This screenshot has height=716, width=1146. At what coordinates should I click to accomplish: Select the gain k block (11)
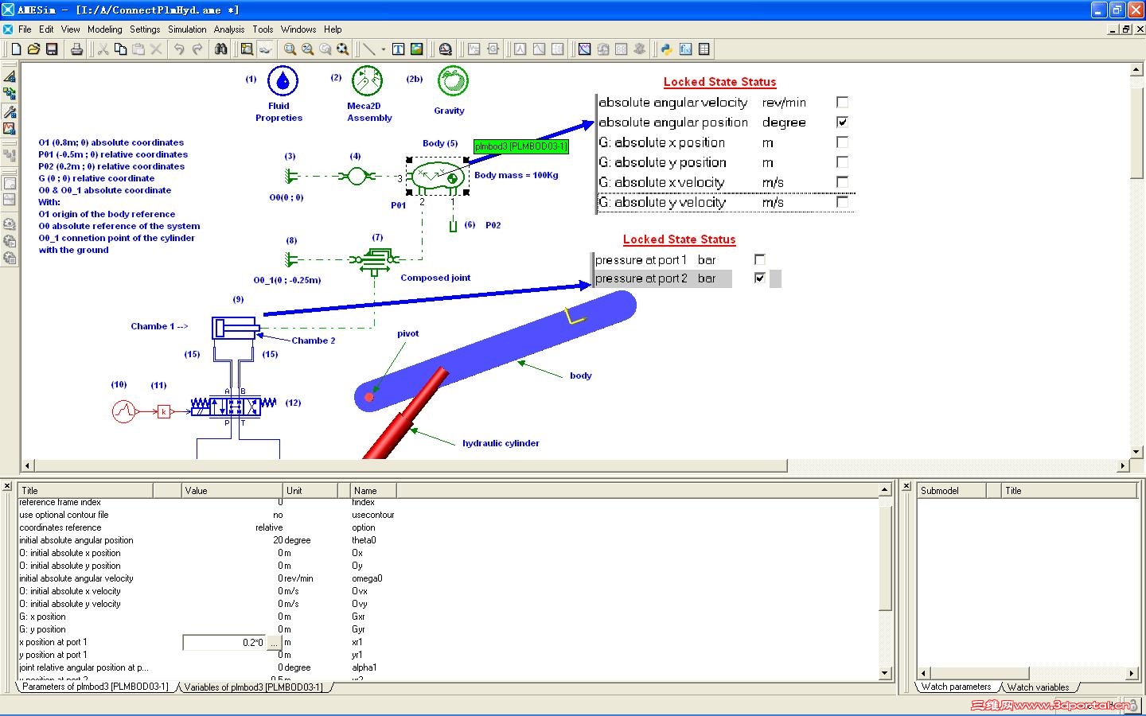click(x=163, y=411)
